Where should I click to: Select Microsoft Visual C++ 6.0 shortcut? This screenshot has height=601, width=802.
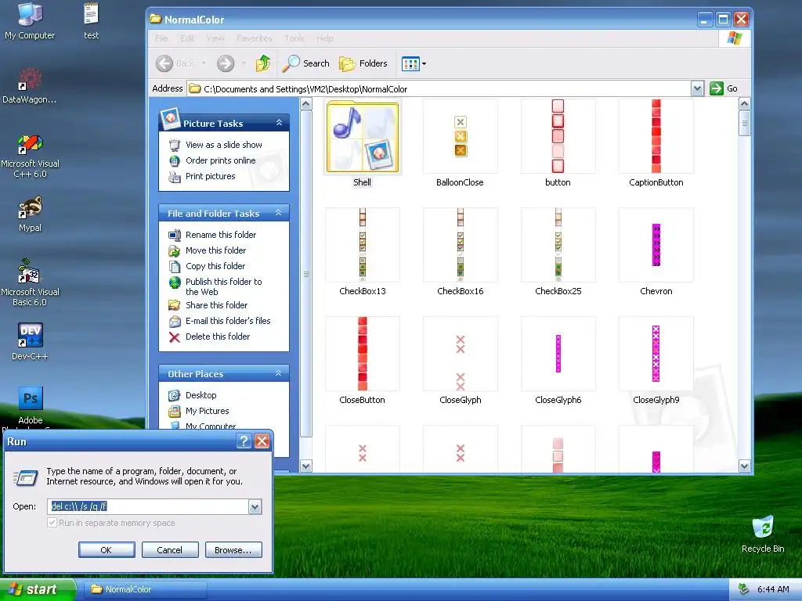pos(30,155)
